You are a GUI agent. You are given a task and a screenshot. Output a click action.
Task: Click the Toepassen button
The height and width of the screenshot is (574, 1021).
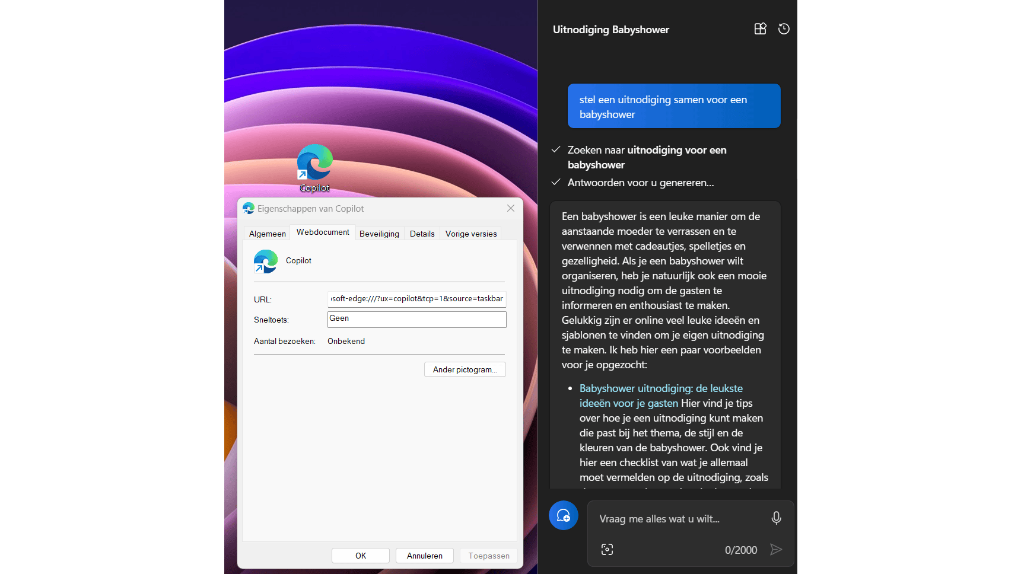(489, 556)
